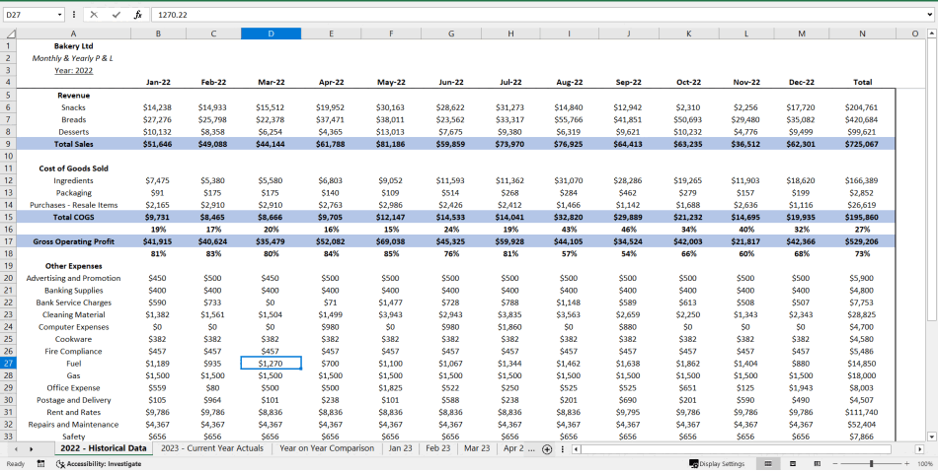Click the vertical scrollbar down arrow

[x=930, y=437]
